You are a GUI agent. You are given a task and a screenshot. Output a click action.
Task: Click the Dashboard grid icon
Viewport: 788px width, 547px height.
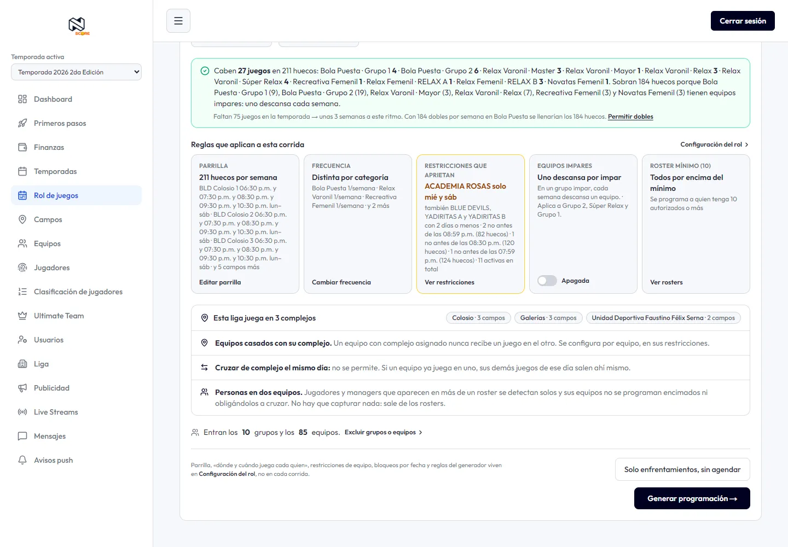click(22, 99)
